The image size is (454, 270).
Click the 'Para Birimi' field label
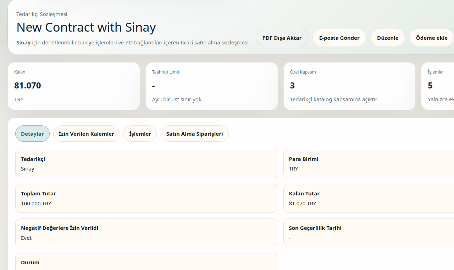coord(304,159)
